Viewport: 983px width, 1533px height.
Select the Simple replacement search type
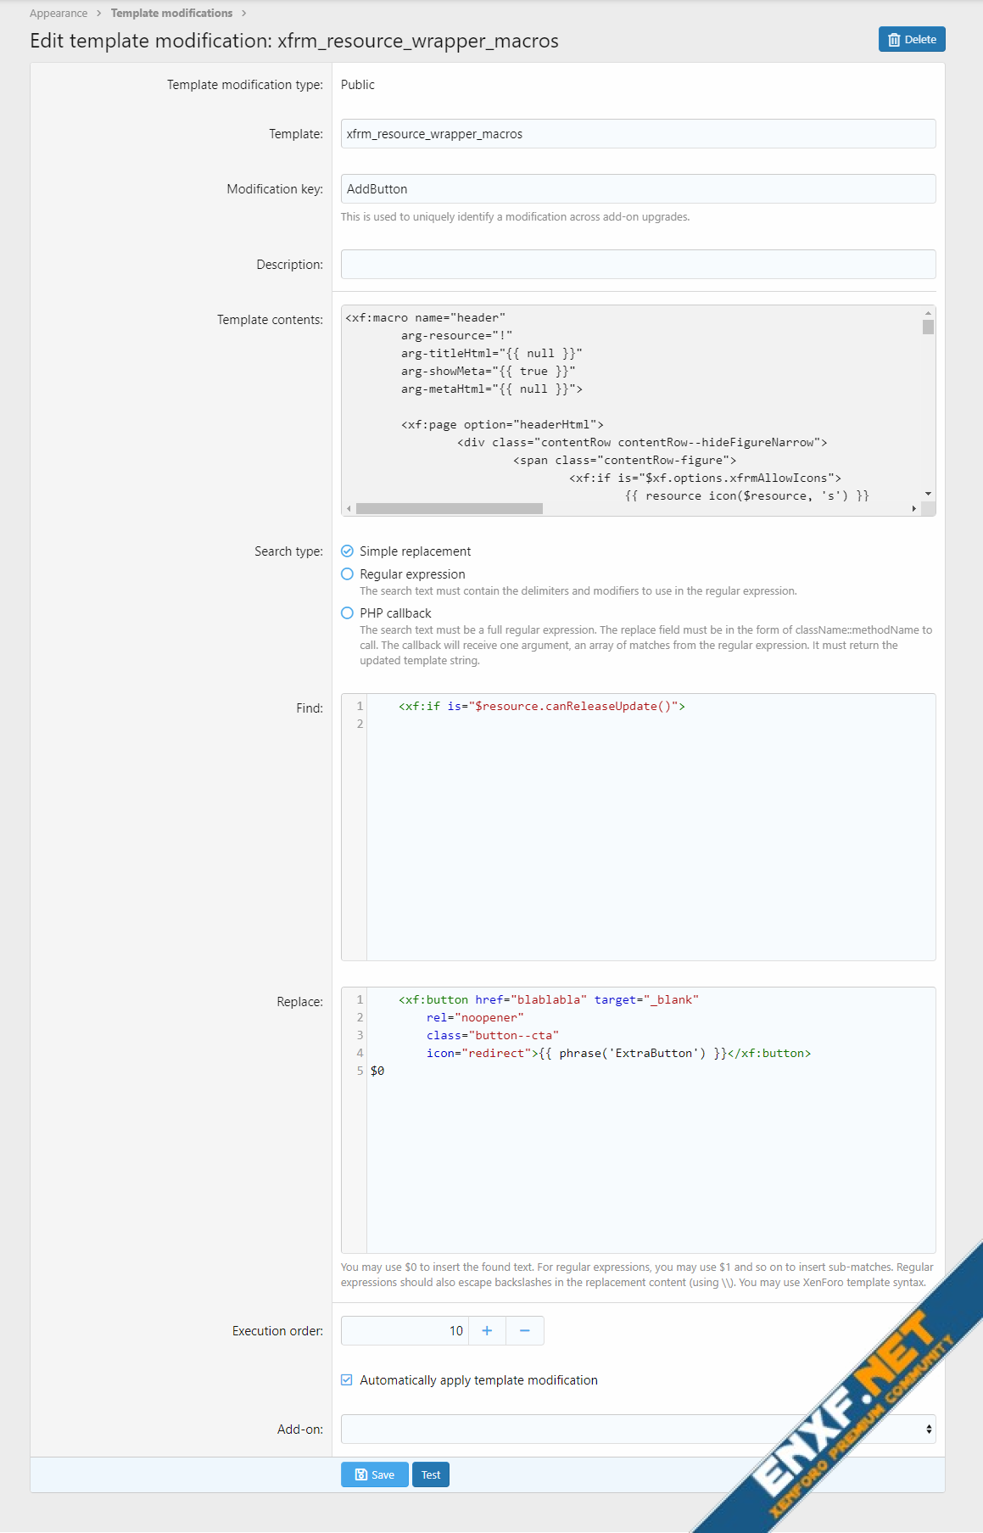pyautogui.click(x=348, y=551)
